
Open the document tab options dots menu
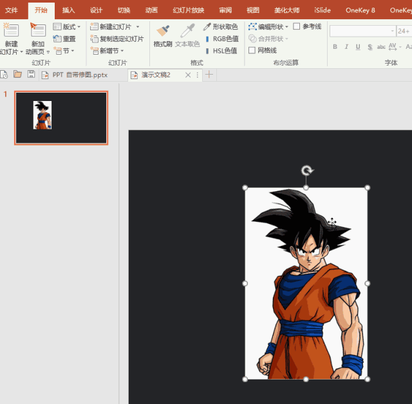(198, 75)
